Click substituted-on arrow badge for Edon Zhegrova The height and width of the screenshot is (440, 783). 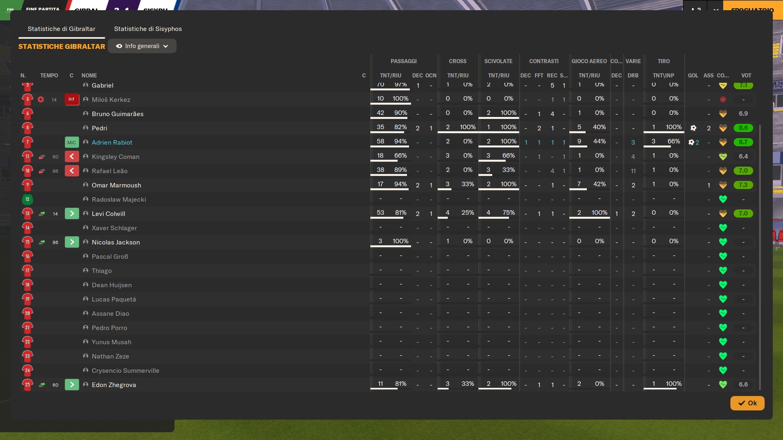click(x=72, y=385)
